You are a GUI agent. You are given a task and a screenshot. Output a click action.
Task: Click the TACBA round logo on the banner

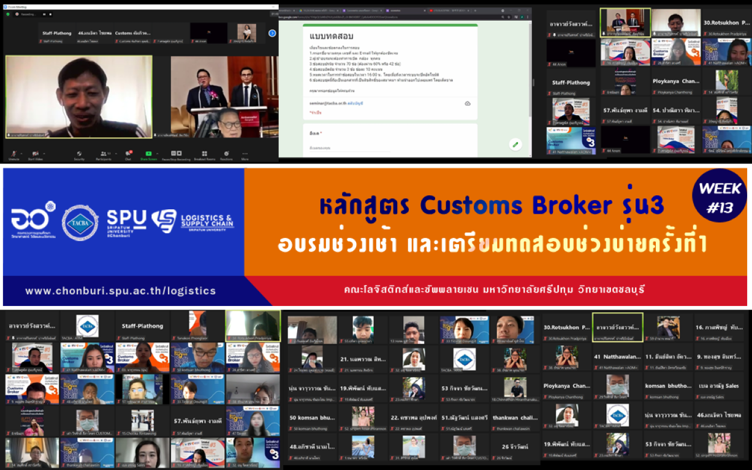click(x=80, y=223)
